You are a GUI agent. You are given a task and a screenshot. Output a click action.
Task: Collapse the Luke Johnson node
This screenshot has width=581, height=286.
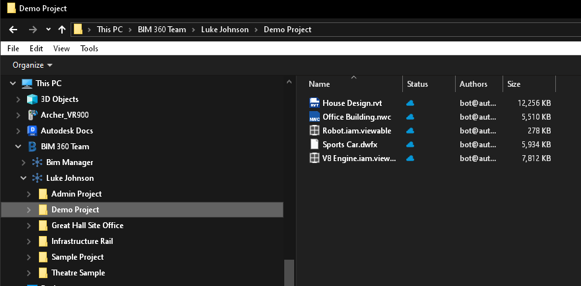(x=23, y=178)
